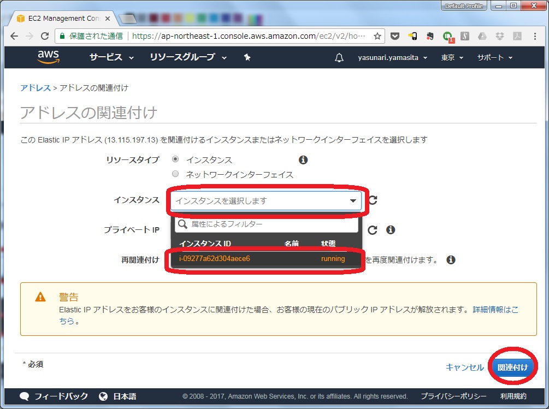Select the ネットワークインターフェイス radio button

175,174
